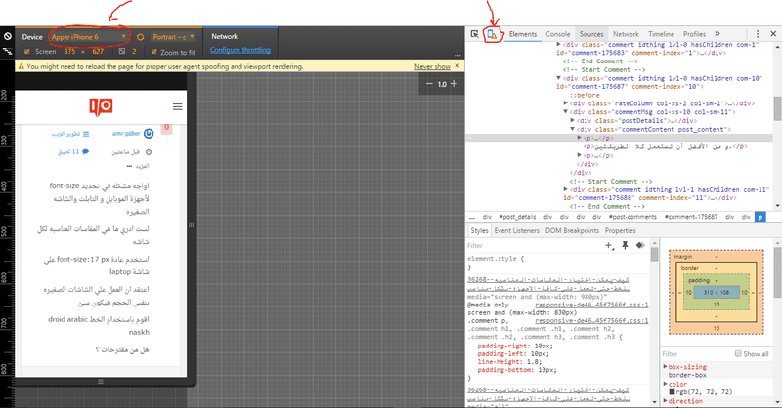The image size is (782, 408).
Task: Toggle the Screen checkbox
Action: point(27,51)
